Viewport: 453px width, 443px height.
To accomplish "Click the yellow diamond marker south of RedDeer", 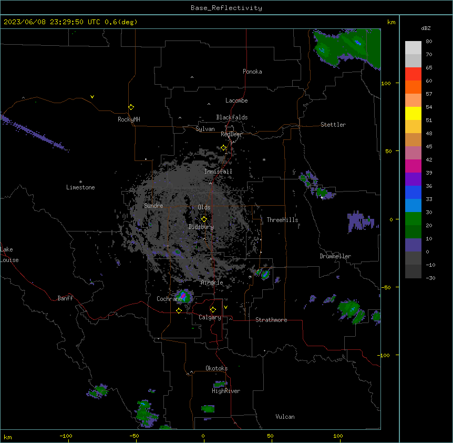I will 223,148.
